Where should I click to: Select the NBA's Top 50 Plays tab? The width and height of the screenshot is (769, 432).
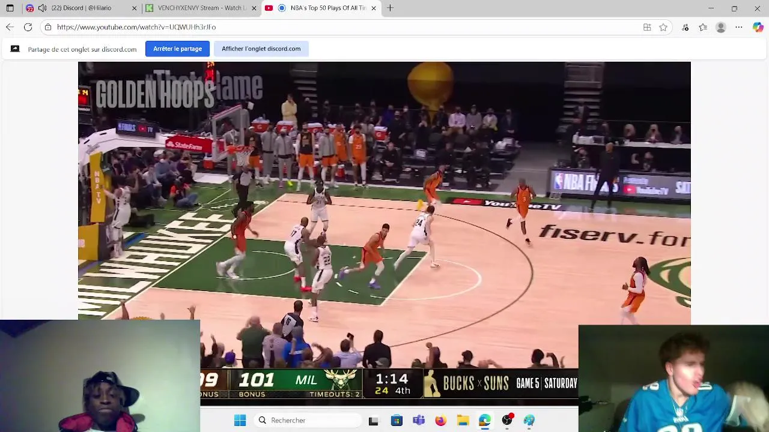pos(321,8)
